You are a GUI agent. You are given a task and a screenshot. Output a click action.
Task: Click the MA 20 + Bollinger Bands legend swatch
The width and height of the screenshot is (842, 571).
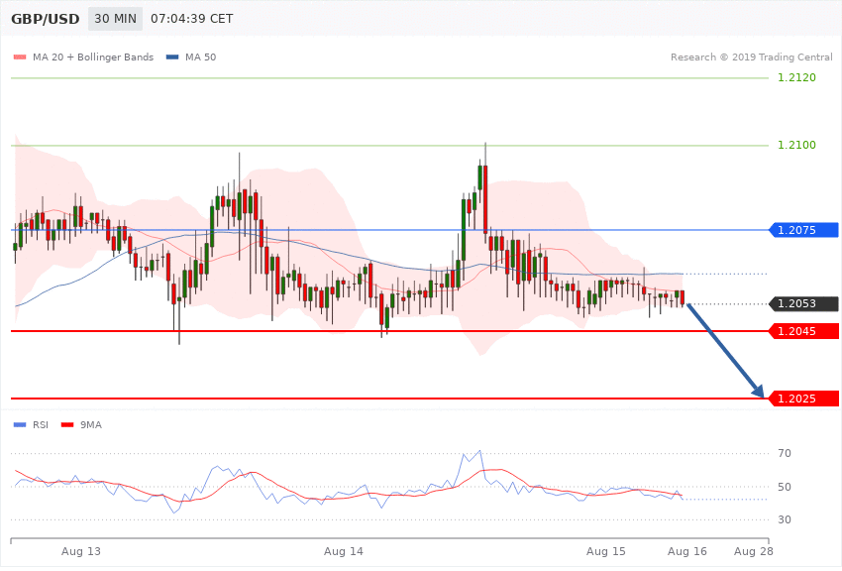(x=20, y=57)
